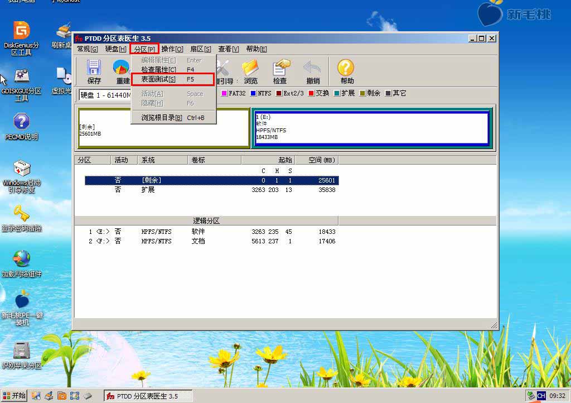Image resolution: width=571 pixels, height=403 pixels.
Task: Click the greyed 编辑属性[E] menu entry
Action: pyautogui.click(x=173, y=60)
